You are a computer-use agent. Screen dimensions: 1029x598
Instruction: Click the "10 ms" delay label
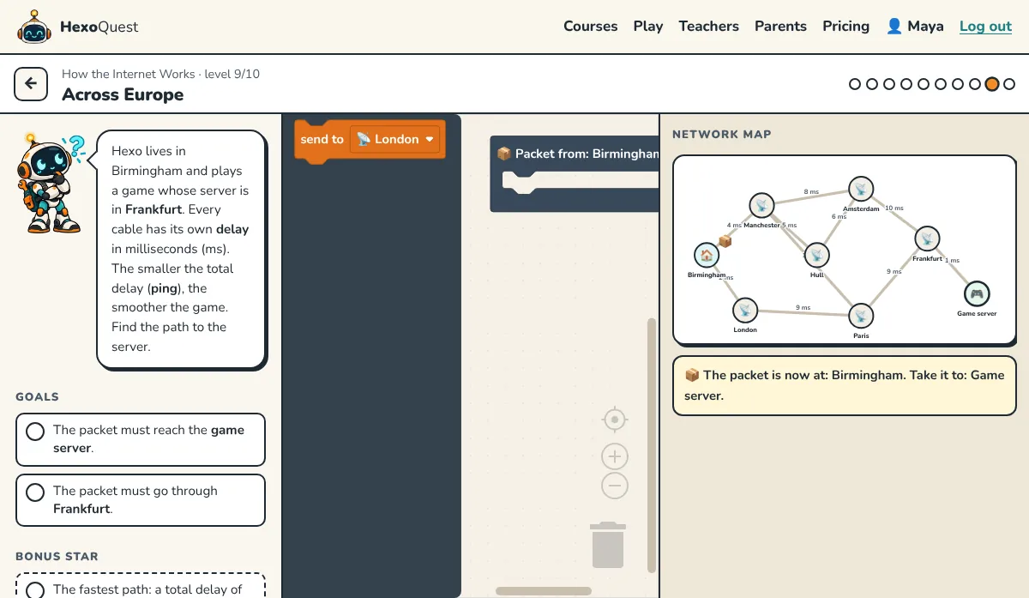point(894,208)
